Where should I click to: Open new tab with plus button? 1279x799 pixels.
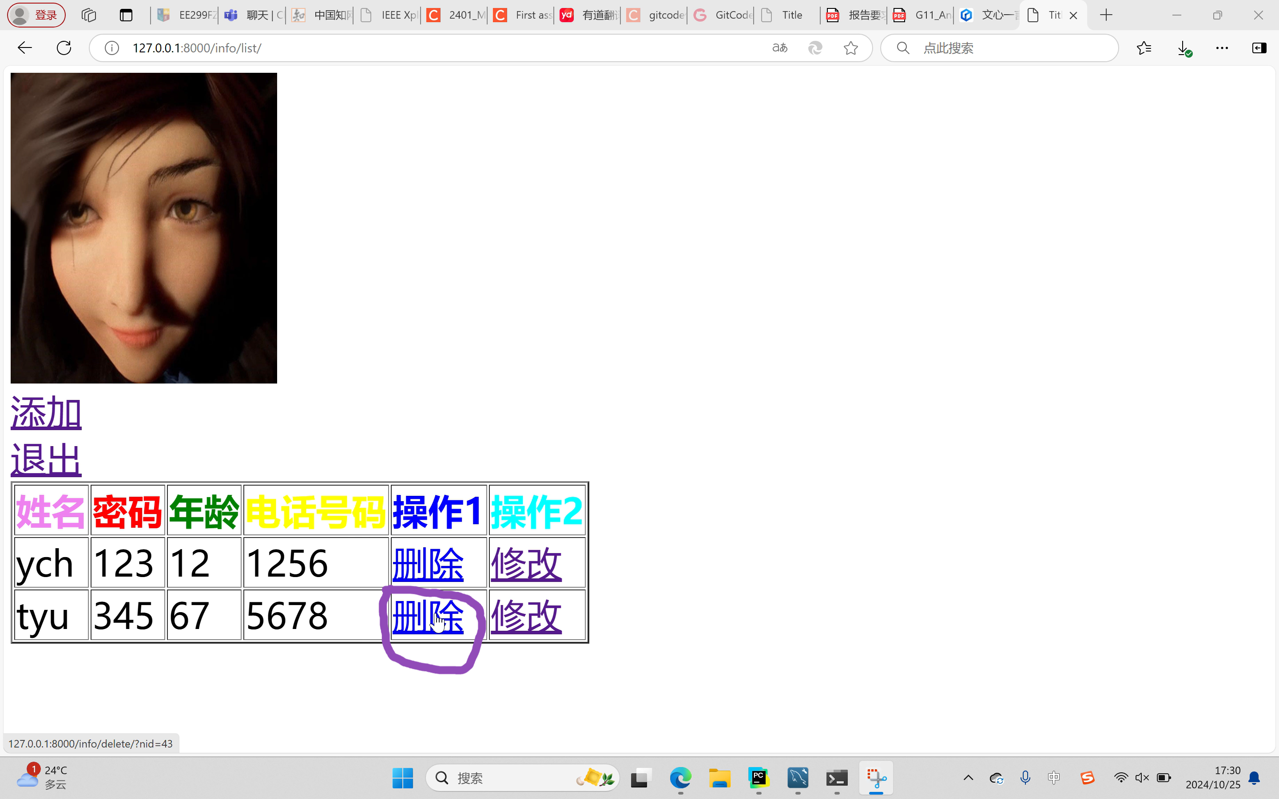click(x=1106, y=16)
